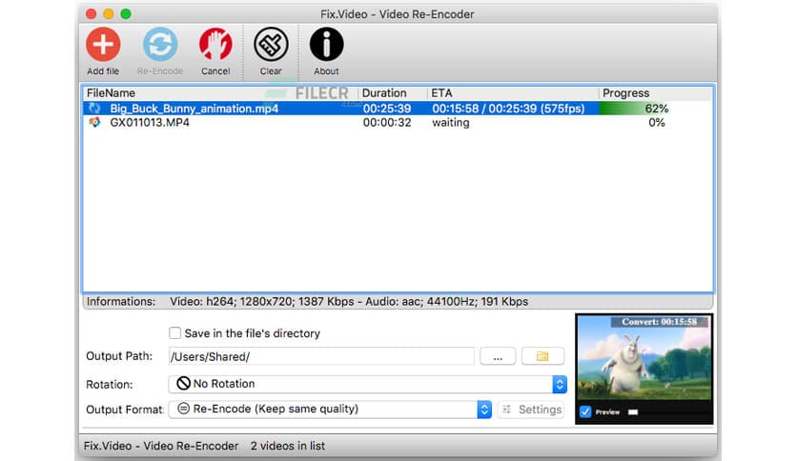This screenshot has height=461, width=797.
Task: Select the GX011013.MP4 file row
Action: [398, 122]
